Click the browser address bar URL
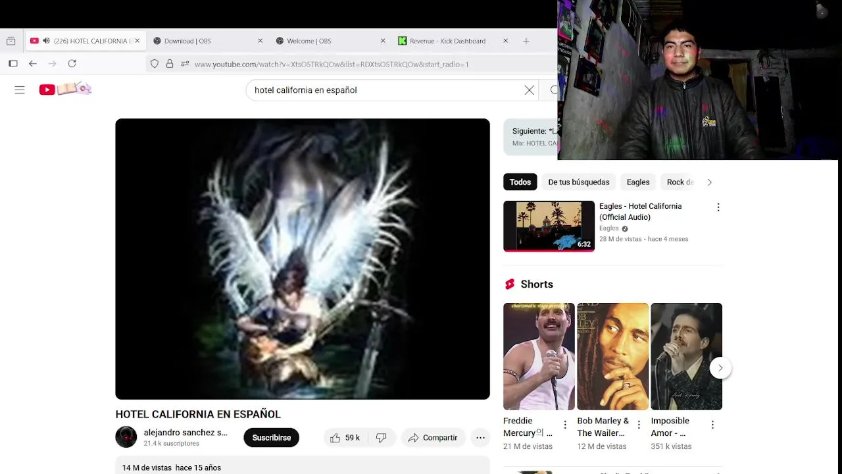Viewport: 842px width, 474px height. pyautogui.click(x=332, y=64)
